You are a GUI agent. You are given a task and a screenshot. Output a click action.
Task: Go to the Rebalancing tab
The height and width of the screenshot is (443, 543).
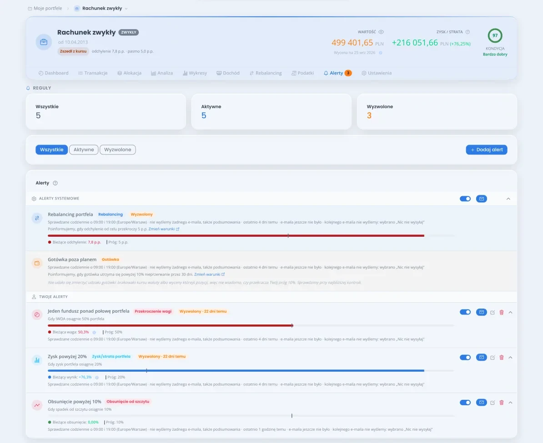(265, 73)
